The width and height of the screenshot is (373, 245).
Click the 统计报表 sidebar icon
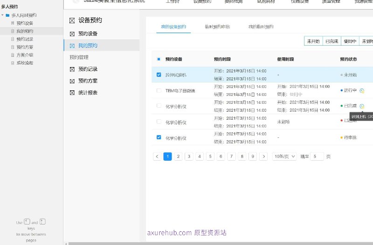(x=72, y=93)
